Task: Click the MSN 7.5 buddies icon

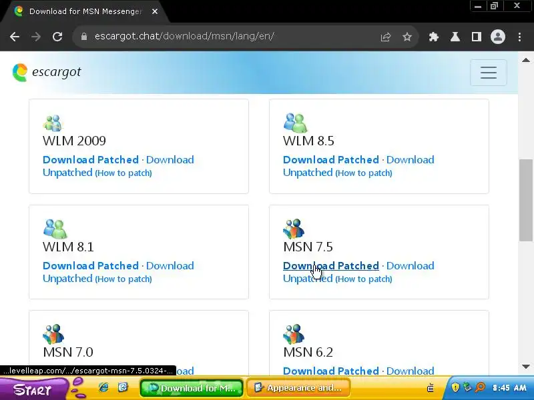Action: tap(294, 229)
